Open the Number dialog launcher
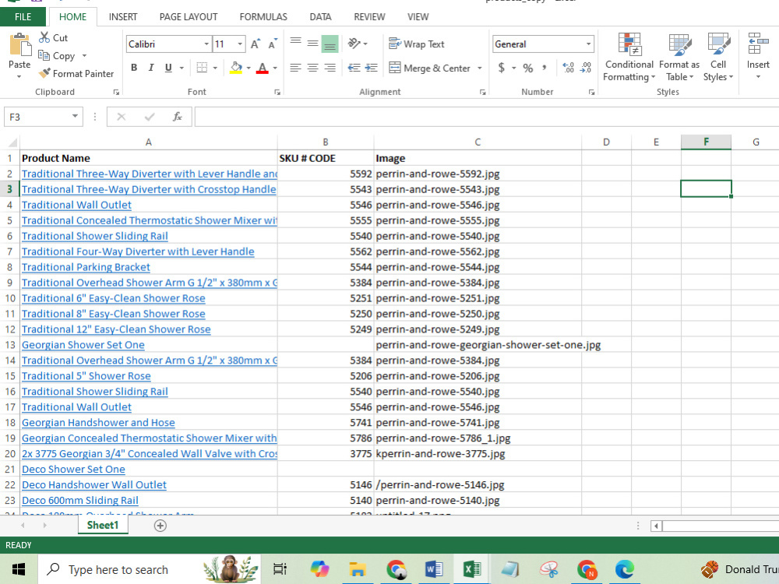Image resolution: width=779 pixels, height=584 pixels. 592,93
